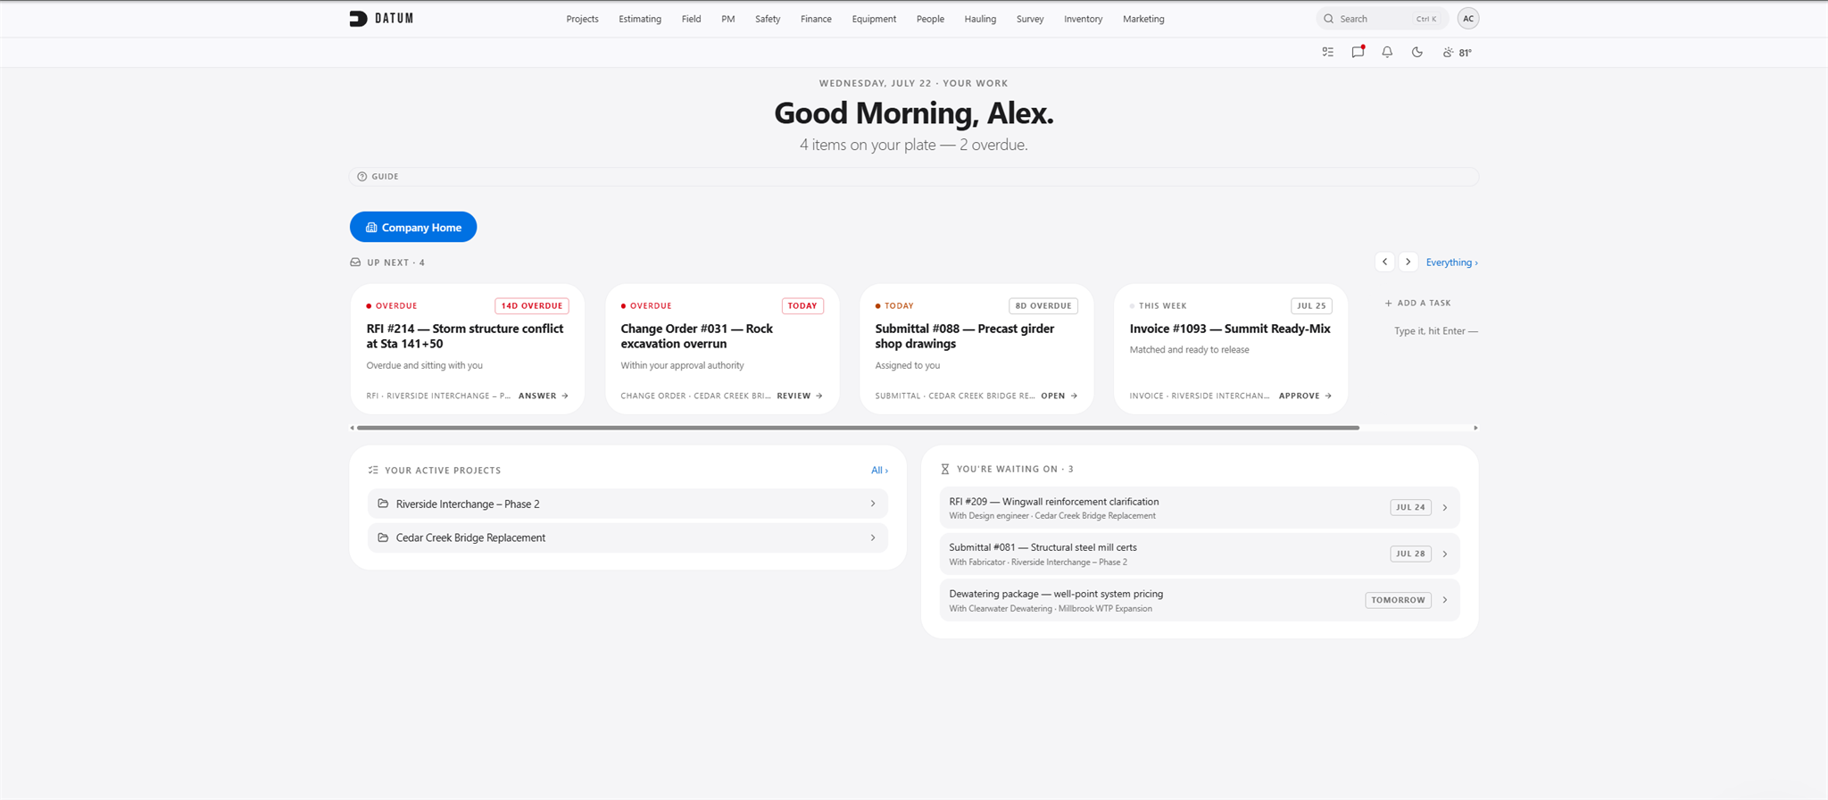Open the notifications bell

coord(1387,53)
